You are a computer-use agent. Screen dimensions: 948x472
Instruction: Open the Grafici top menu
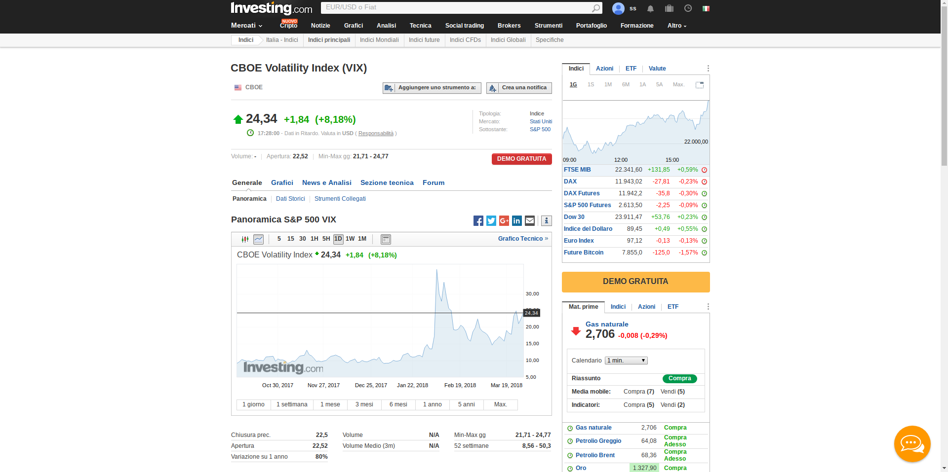click(x=354, y=26)
